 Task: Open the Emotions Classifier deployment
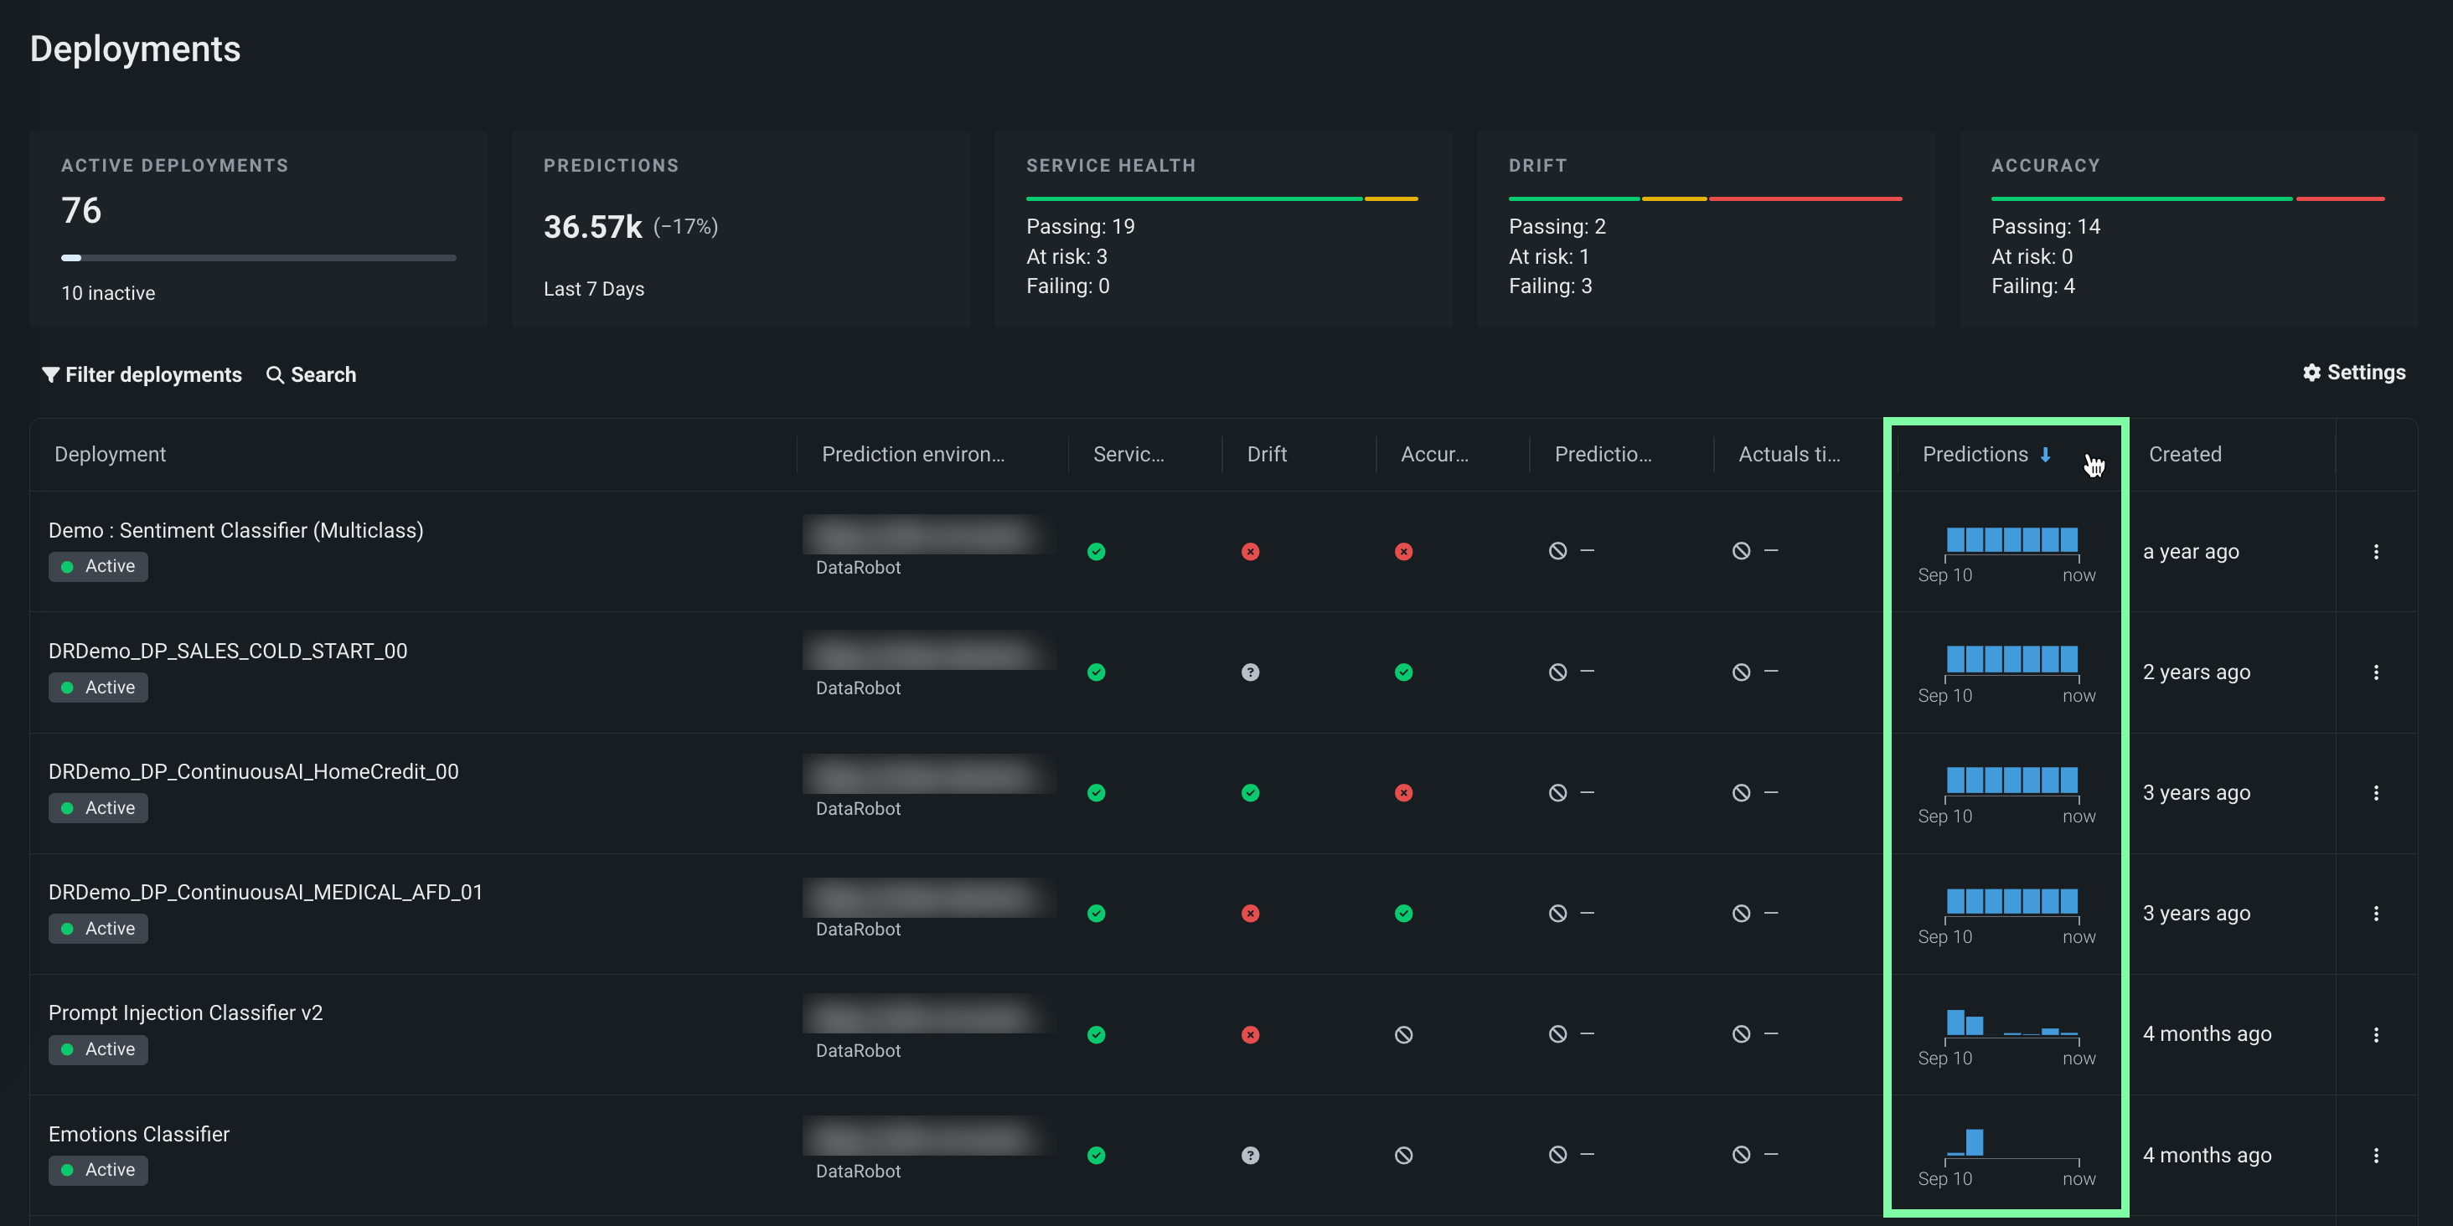click(139, 1134)
